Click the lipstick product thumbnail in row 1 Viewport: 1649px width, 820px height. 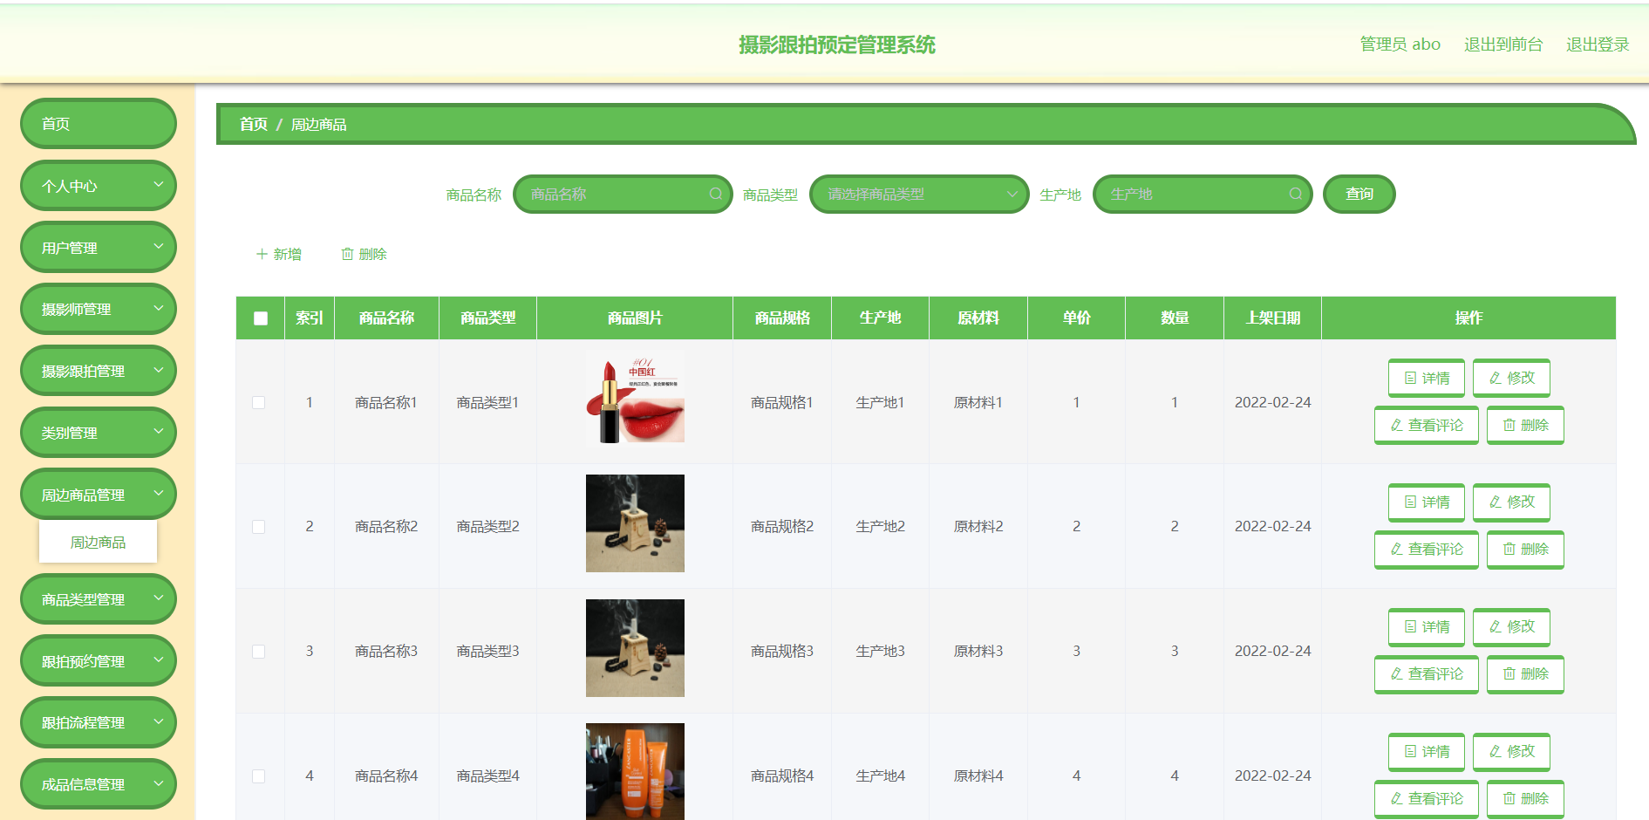click(635, 399)
